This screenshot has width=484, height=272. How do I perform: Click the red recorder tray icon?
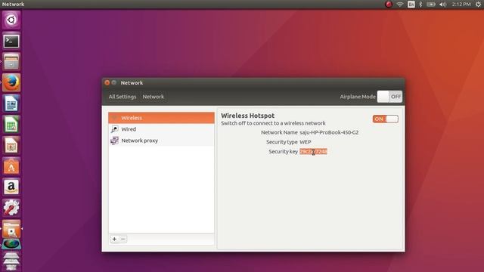(x=389, y=5)
